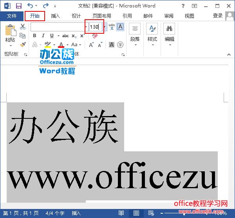
Task: Open underline style dropdown arrow
Action: point(58,36)
